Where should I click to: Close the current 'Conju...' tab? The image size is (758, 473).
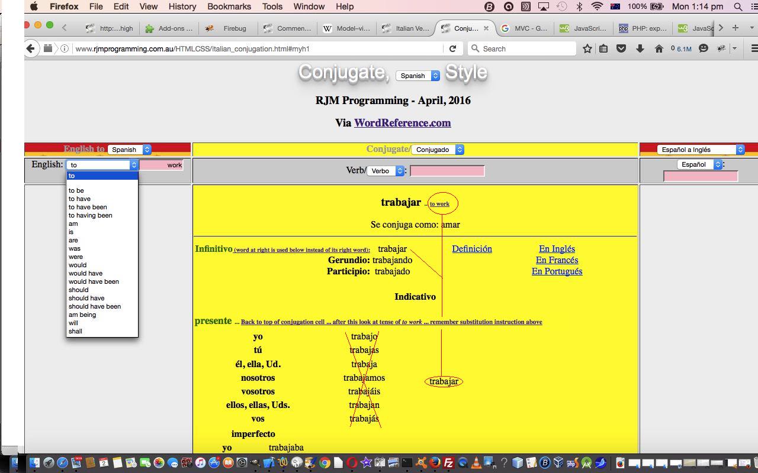tap(486, 28)
